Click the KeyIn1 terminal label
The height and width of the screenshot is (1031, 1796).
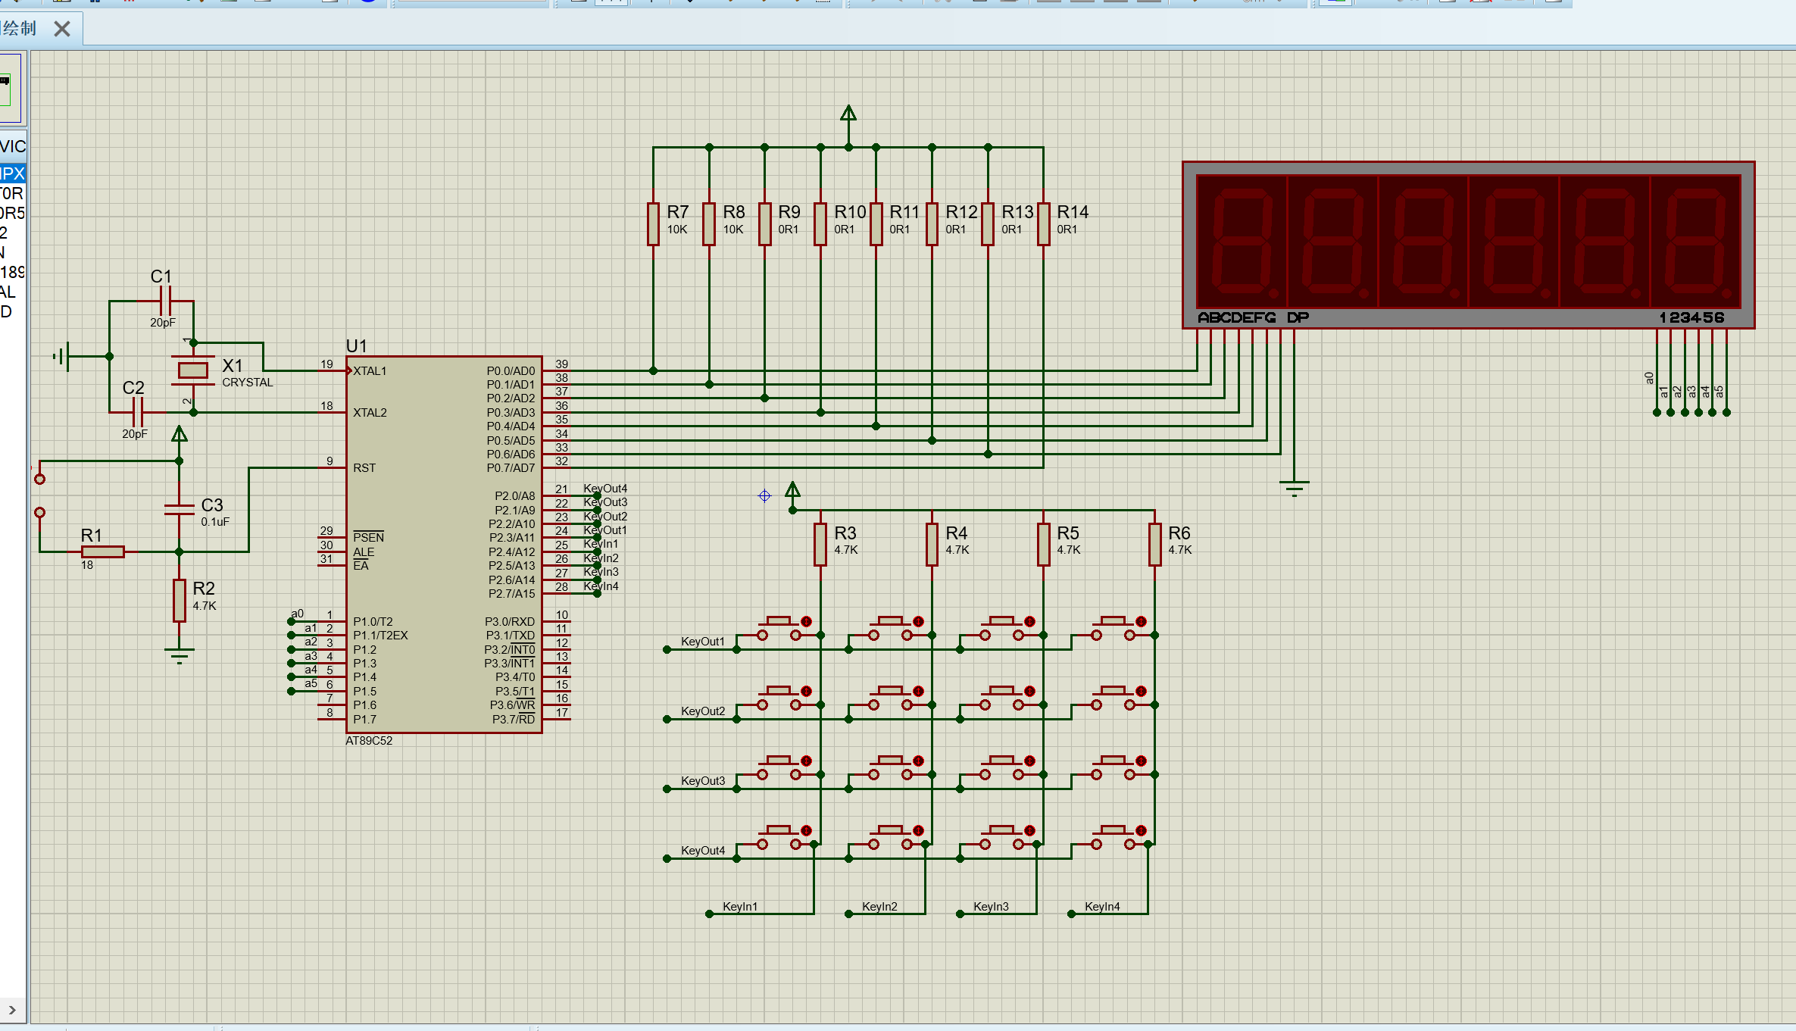(x=740, y=907)
